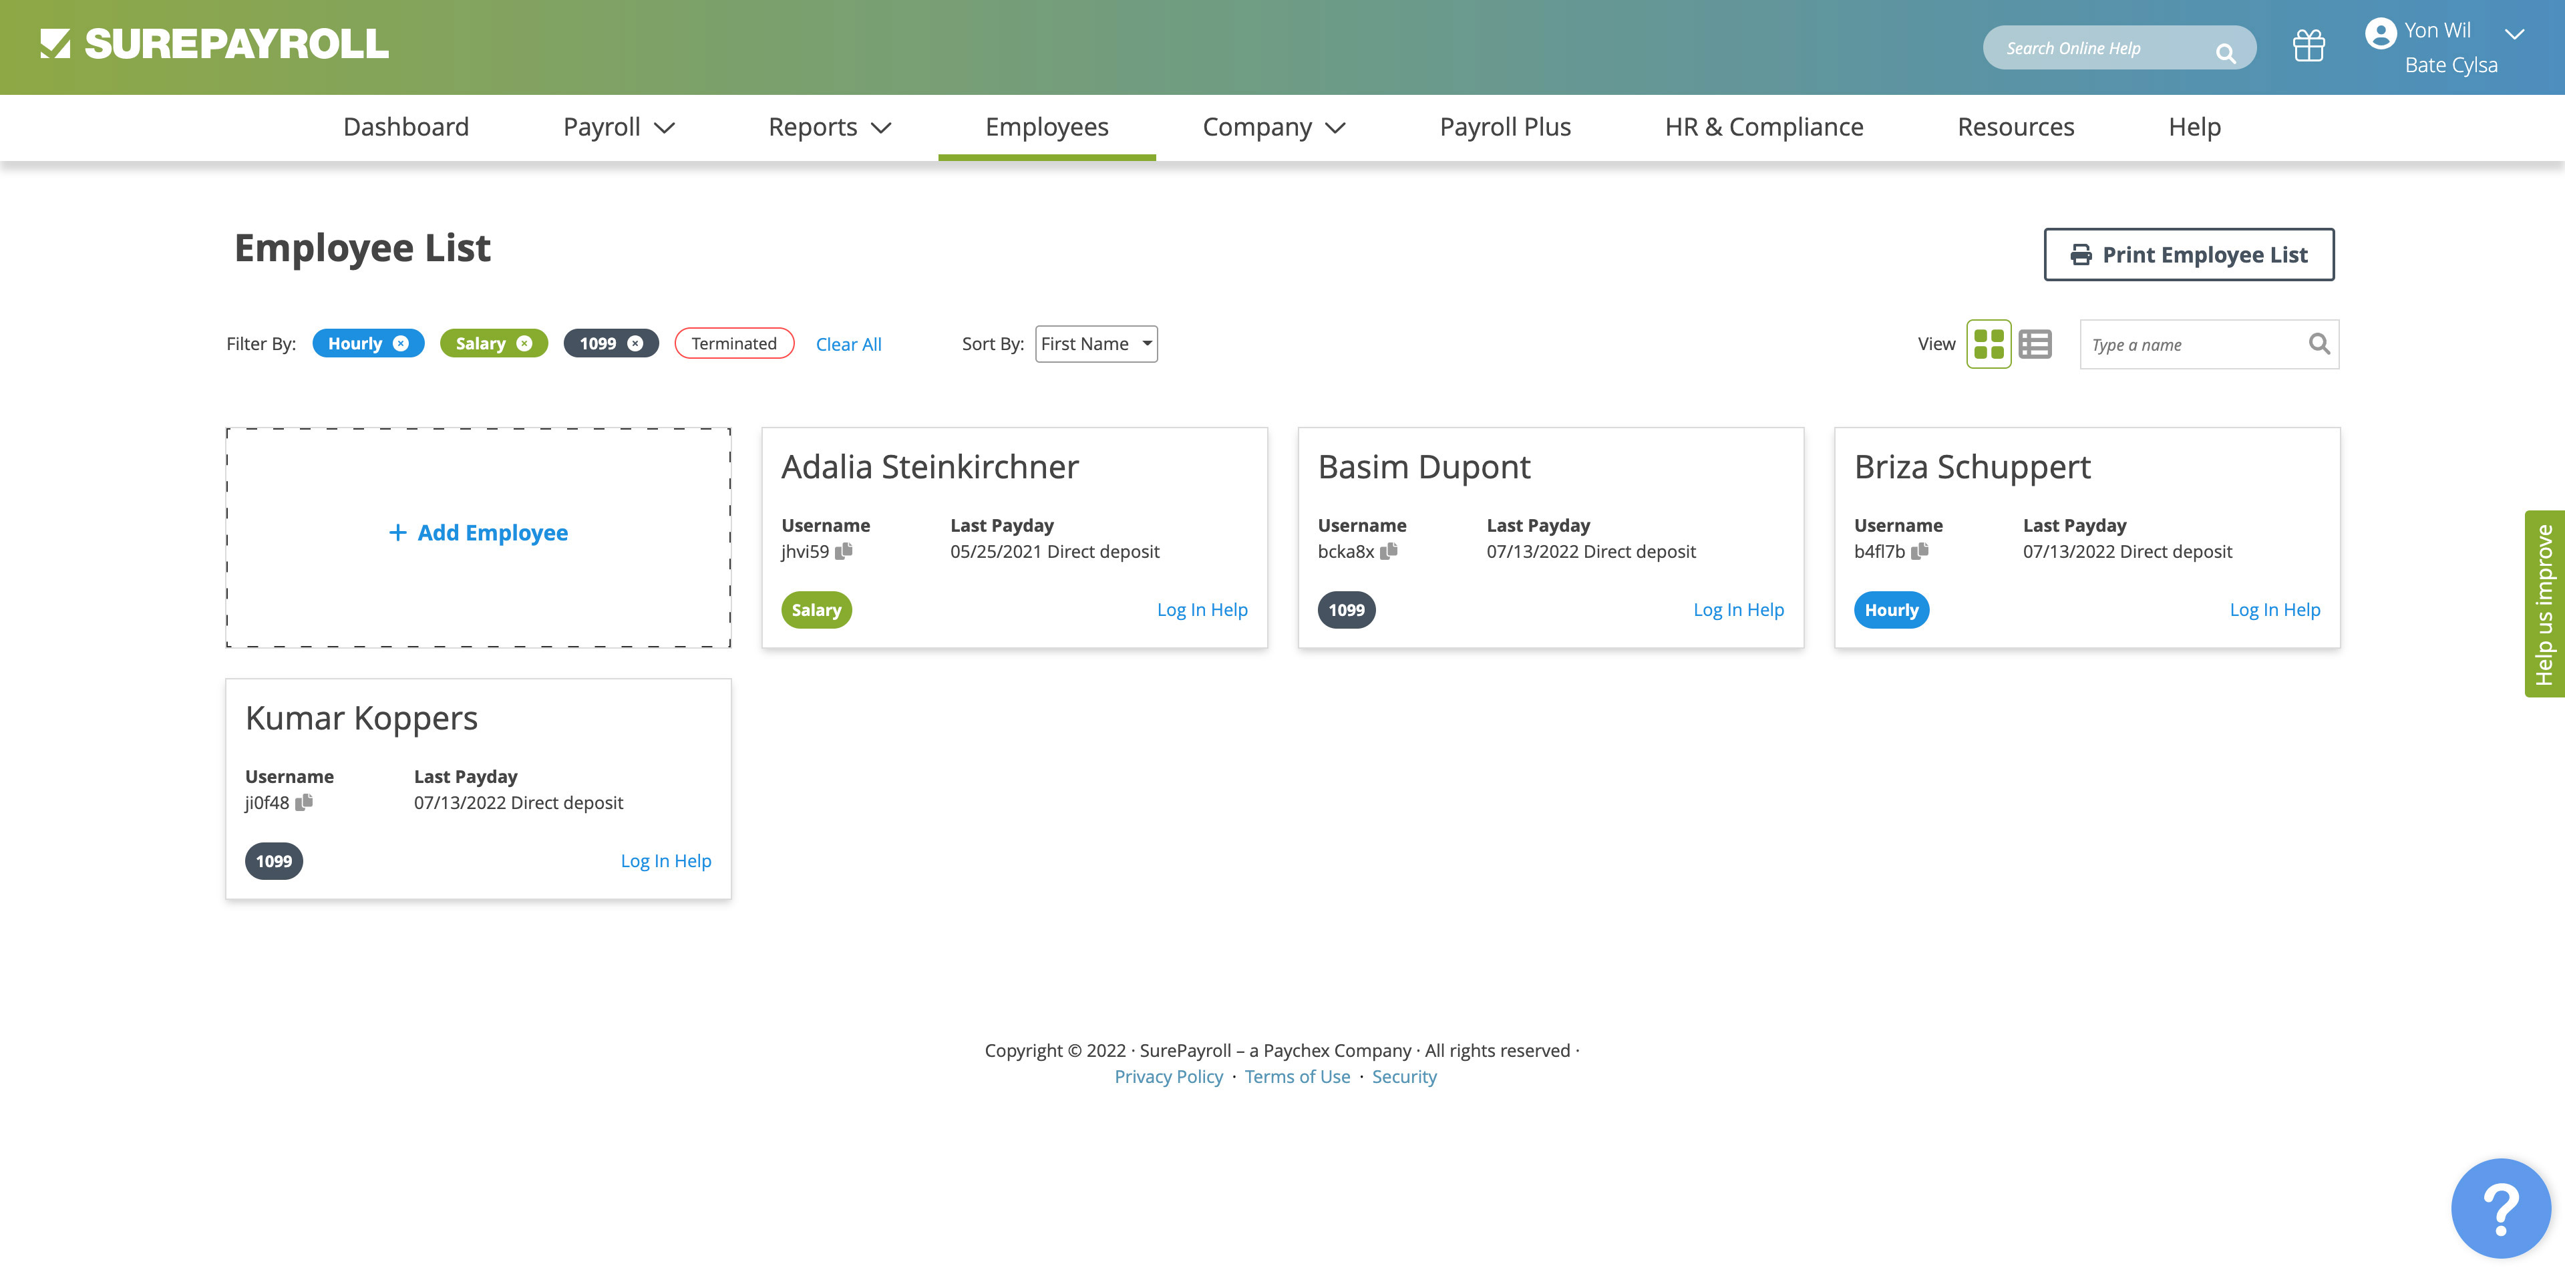Copy Basim Dupont's username jhvi59 clipboard icon

[x=1391, y=551]
